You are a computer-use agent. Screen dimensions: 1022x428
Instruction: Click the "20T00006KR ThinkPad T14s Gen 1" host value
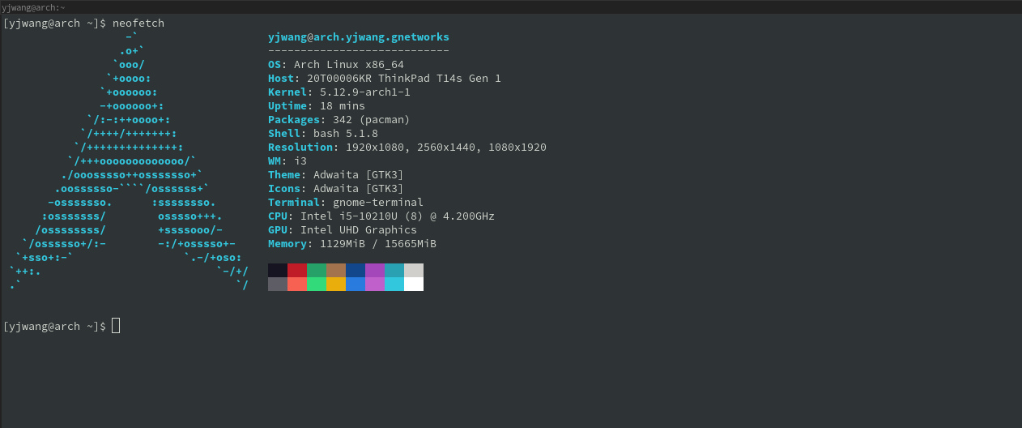pyautogui.click(x=404, y=79)
